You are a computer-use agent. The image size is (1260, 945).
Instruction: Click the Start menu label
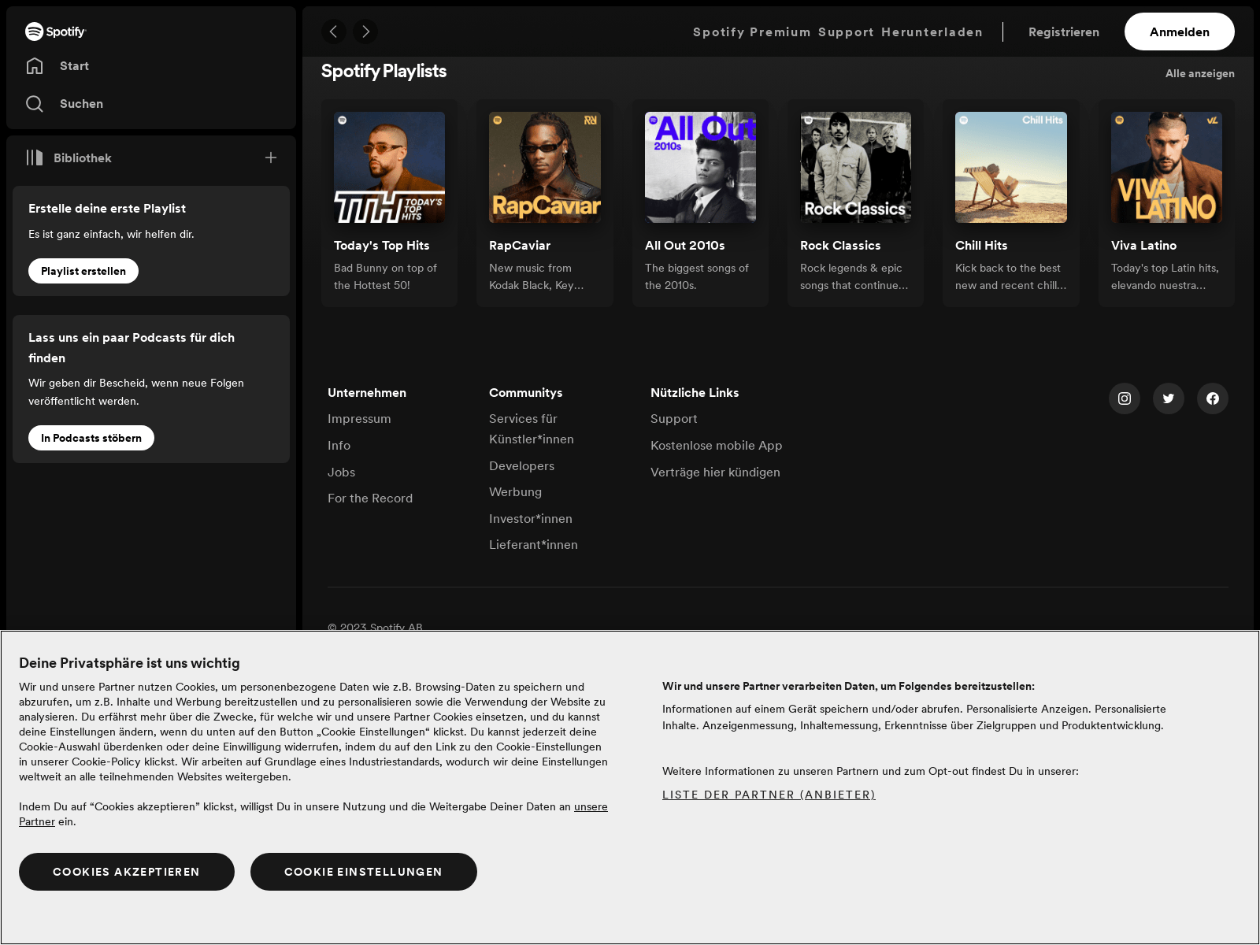[x=74, y=66]
